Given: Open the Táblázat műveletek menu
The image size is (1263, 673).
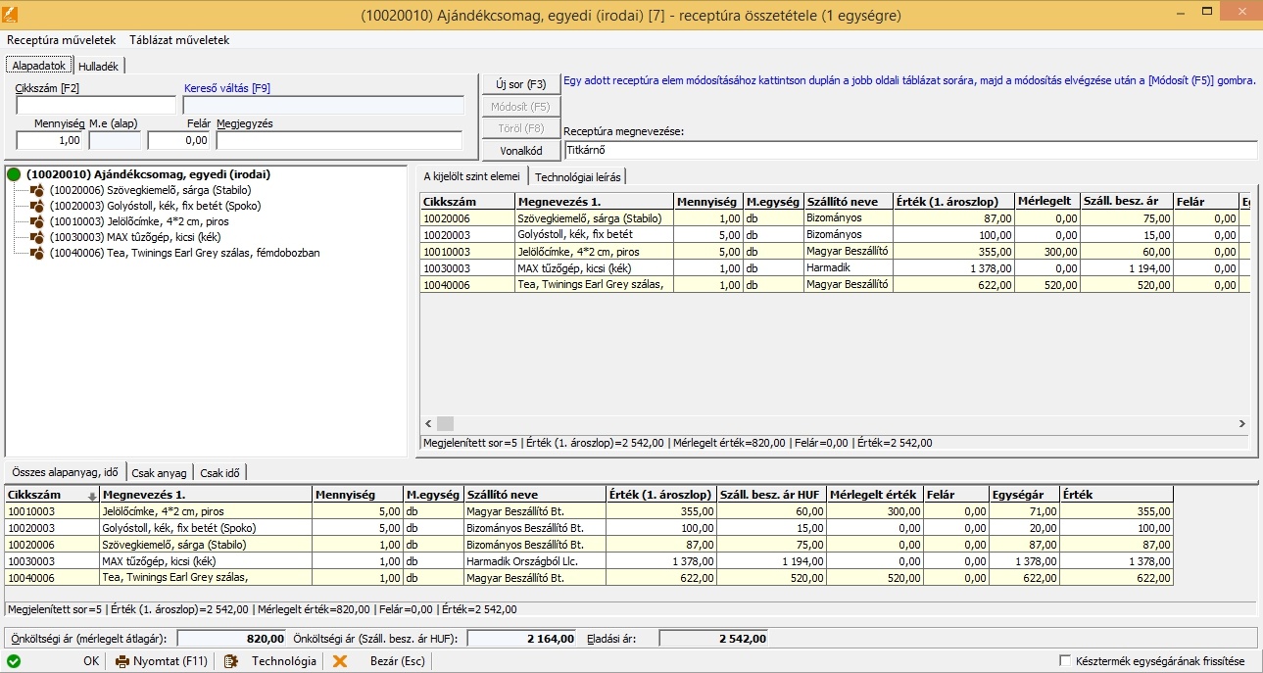Looking at the screenshot, I should click(179, 40).
